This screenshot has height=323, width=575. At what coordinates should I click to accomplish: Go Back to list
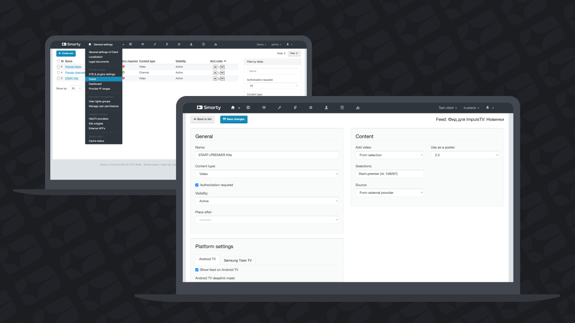tap(203, 119)
